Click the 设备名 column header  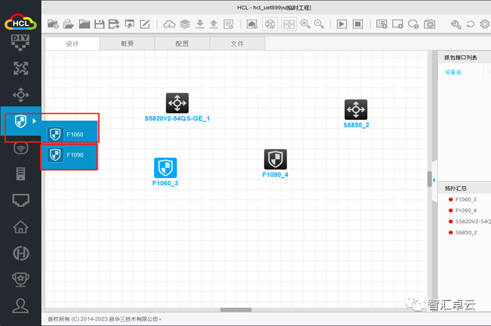453,72
